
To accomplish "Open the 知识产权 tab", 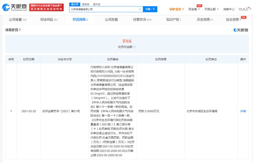I will pos(174,18).
